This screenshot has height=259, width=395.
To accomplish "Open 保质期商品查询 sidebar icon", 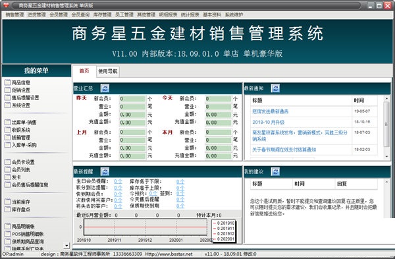I will [8, 241].
